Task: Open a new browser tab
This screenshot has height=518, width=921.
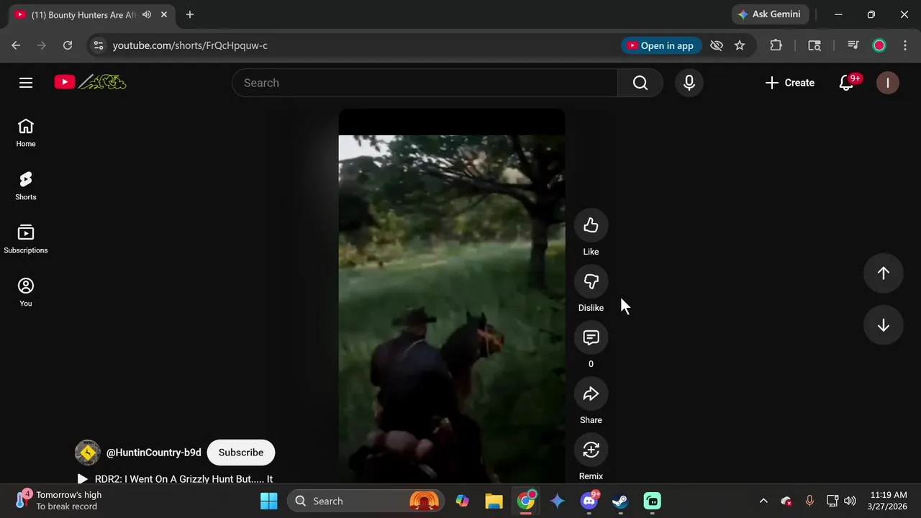Action: 190,14
